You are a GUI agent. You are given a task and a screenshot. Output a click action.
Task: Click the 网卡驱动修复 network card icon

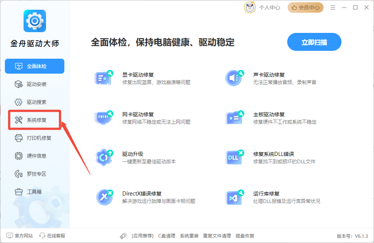(104, 117)
